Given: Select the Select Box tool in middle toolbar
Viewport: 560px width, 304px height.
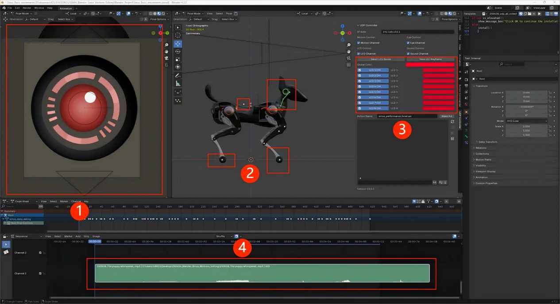Looking at the screenshot, I should 178,28.
